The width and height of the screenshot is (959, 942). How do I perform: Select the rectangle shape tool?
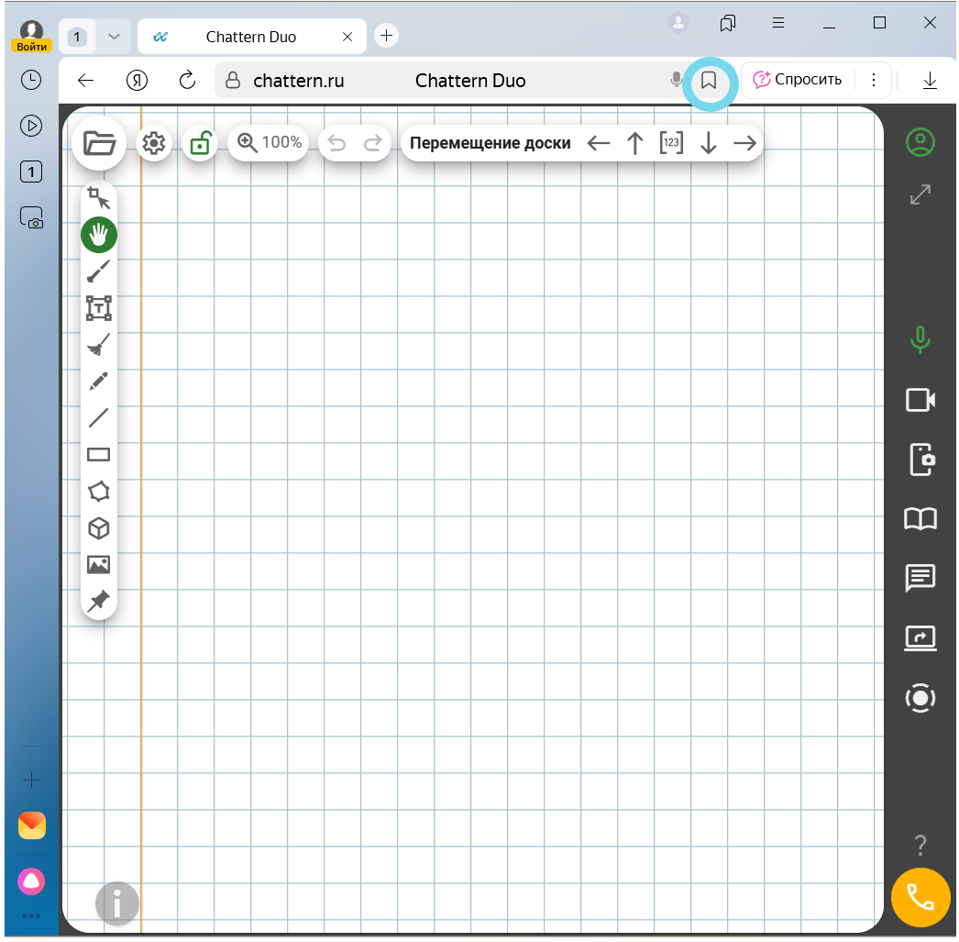[x=98, y=455]
